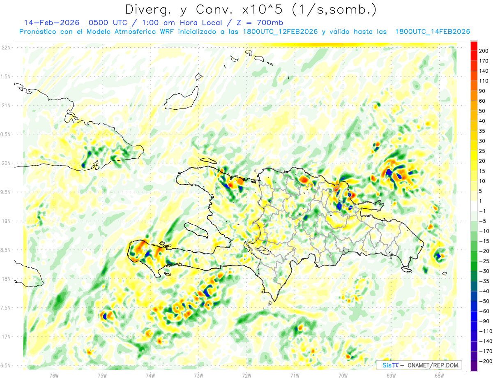Click the 'Z = 700mb' level text
493x381 pixels.
coord(259,22)
